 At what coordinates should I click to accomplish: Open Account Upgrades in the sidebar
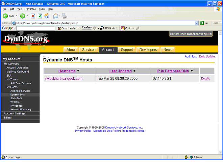(x=18, y=67)
